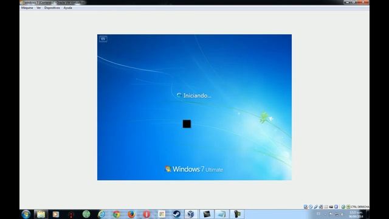Image resolution: width=389 pixels, height=219 pixels.
Task: Click the black display status icon
Action: [331, 207]
